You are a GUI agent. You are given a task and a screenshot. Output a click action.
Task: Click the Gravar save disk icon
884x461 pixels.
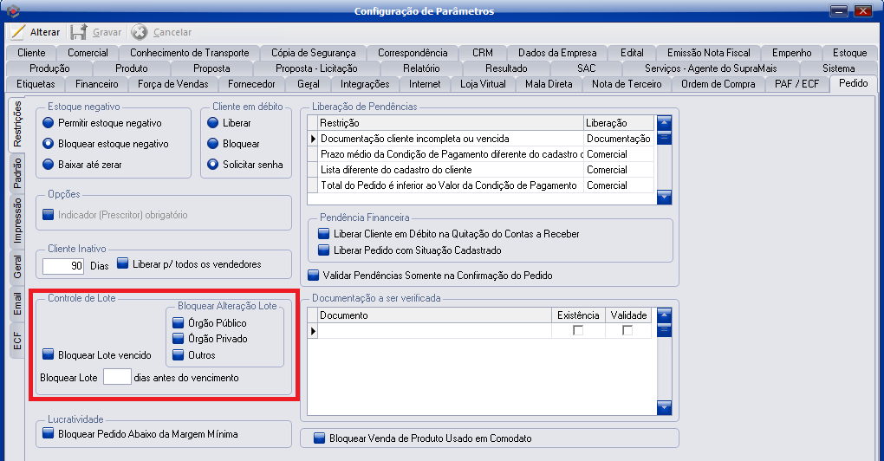click(79, 32)
